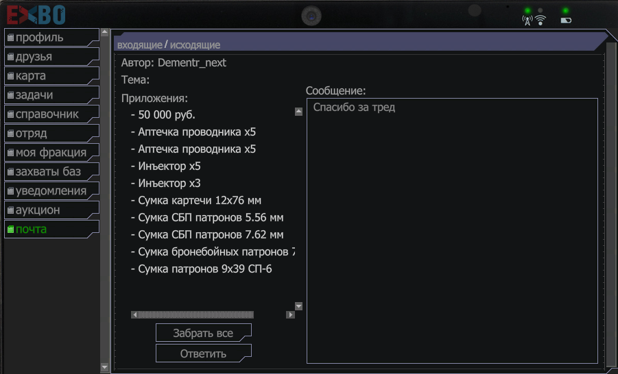
Task: Click the battery status icon
Action: coord(566,21)
